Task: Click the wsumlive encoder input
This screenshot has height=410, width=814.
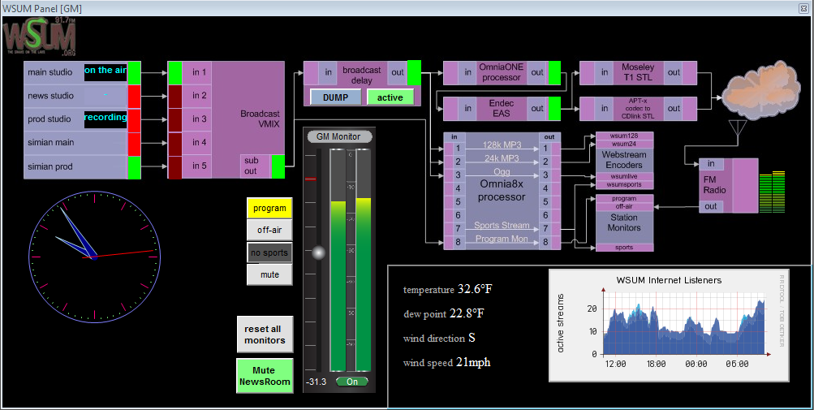Action: [x=624, y=177]
